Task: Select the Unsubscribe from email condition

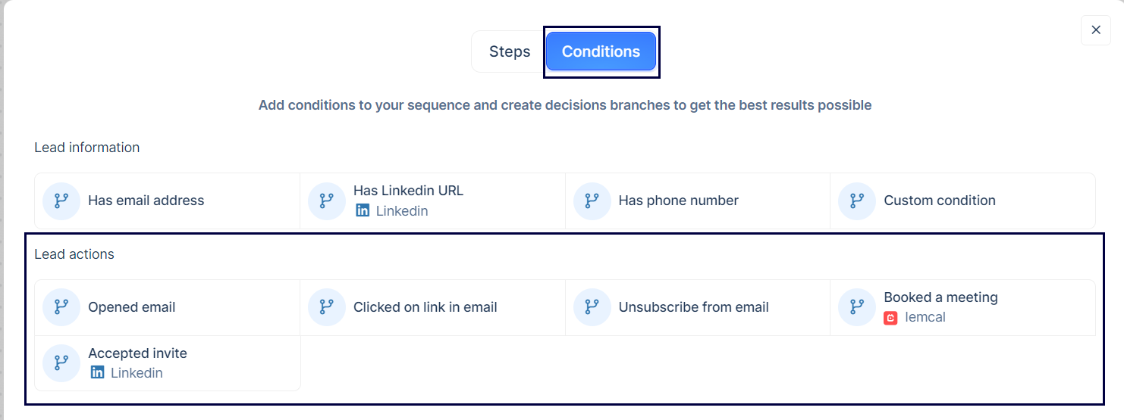Action: pyautogui.click(x=698, y=307)
